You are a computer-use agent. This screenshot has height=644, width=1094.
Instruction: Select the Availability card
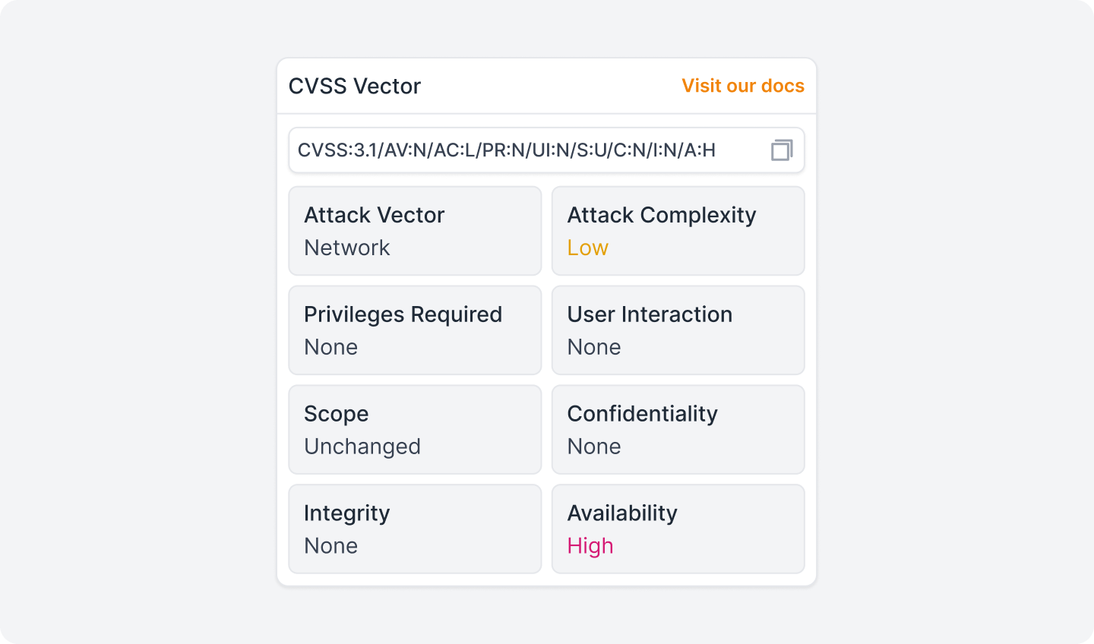tap(678, 529)
